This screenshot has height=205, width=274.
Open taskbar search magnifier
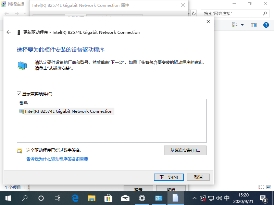tap(25, 198)
